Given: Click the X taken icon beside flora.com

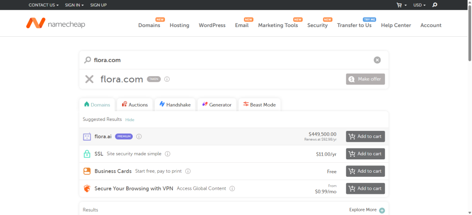Looking at the screenshot, I should [89, 79].
